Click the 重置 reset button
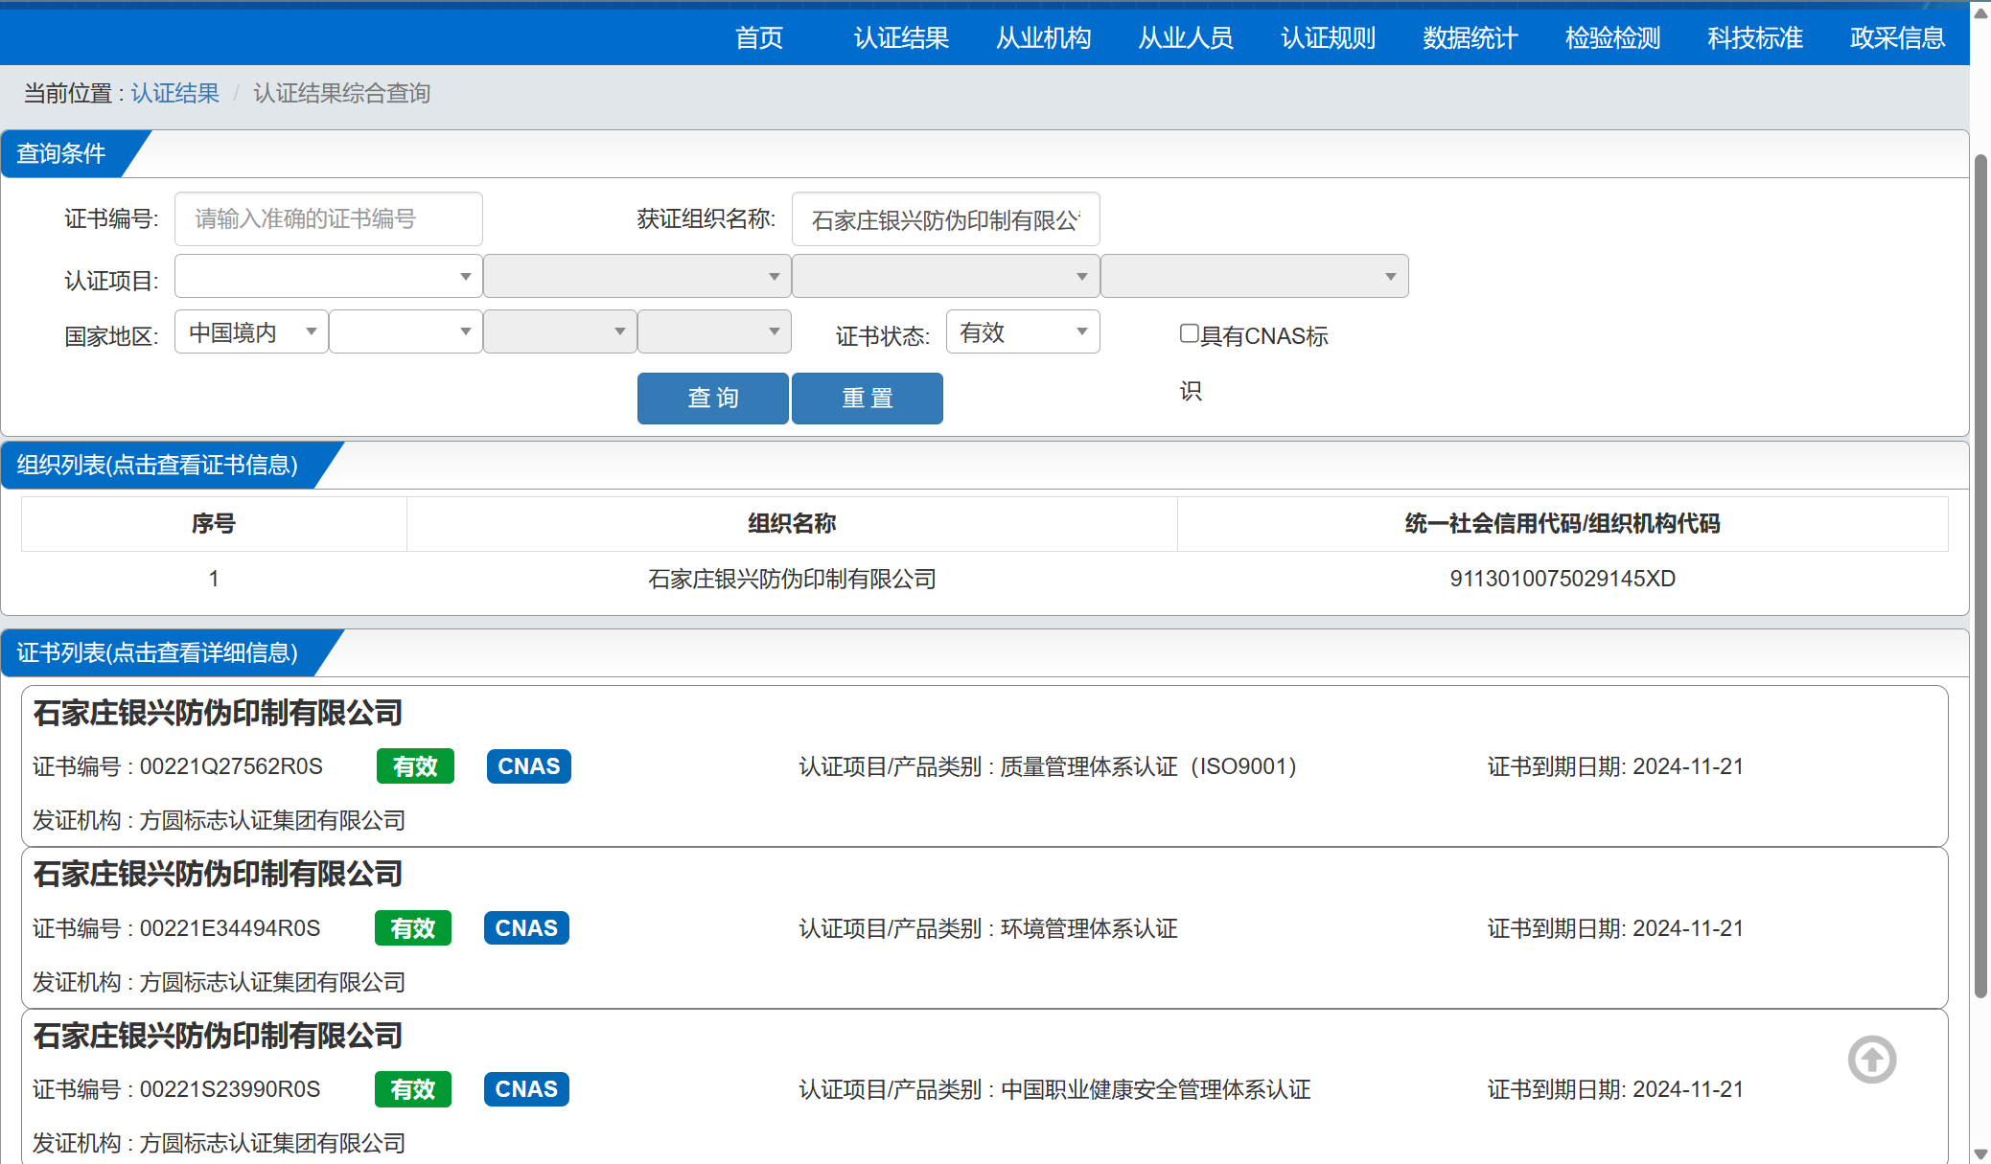This screenshot has width=1991, height=1164. [868, 399]
